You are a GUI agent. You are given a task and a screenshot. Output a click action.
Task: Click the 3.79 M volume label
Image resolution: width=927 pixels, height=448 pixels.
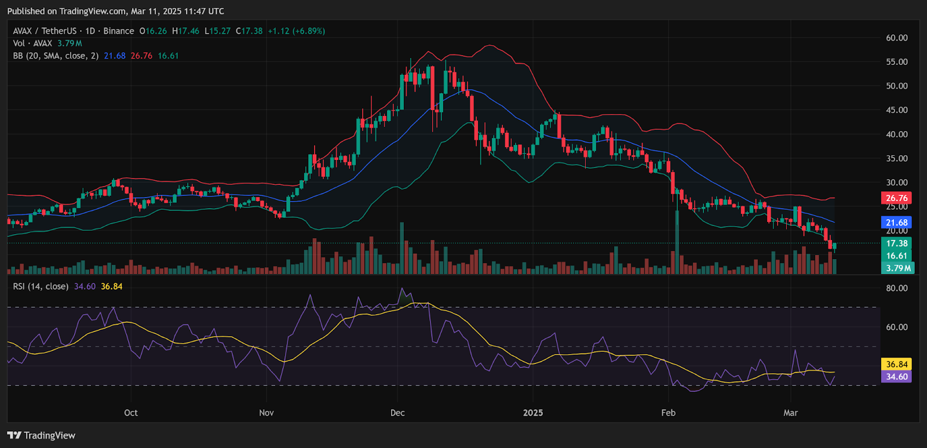pos(898,268)
